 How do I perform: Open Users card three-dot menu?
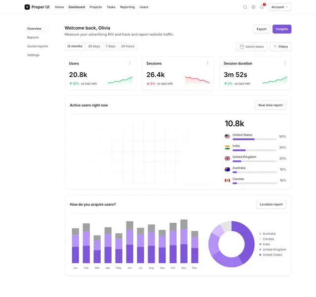[130, 63]
